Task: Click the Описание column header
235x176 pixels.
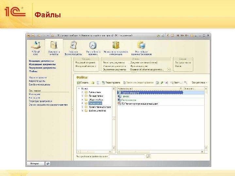Action: pyautogui.click(x=194, y=89)
